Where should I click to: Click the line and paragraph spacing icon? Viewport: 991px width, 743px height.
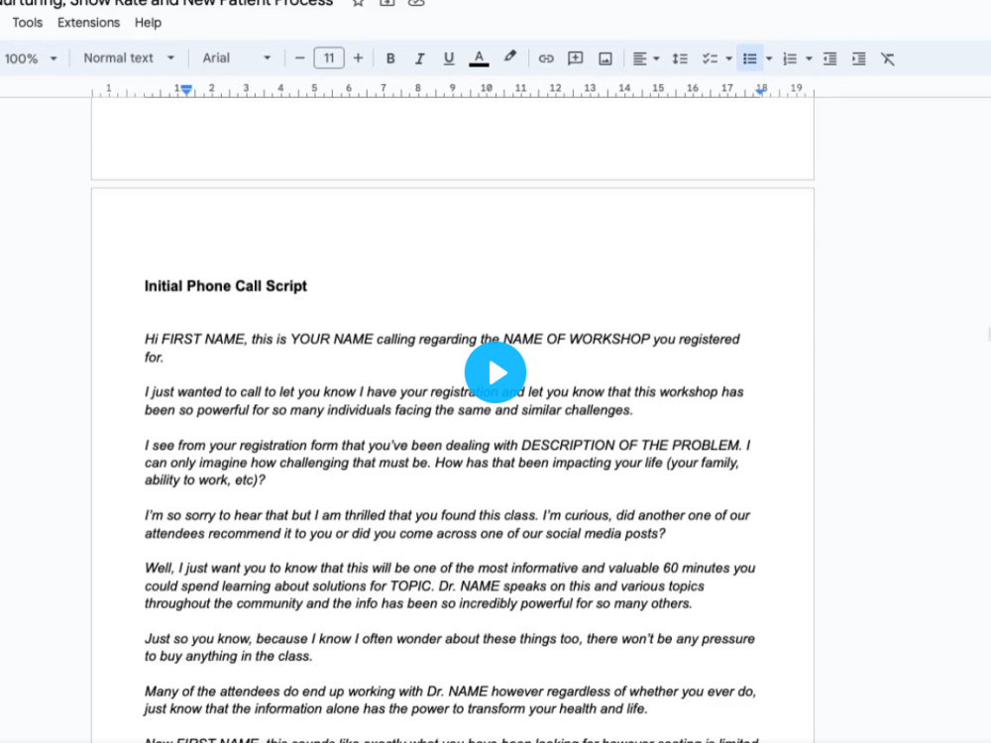[x=680, y=58]
